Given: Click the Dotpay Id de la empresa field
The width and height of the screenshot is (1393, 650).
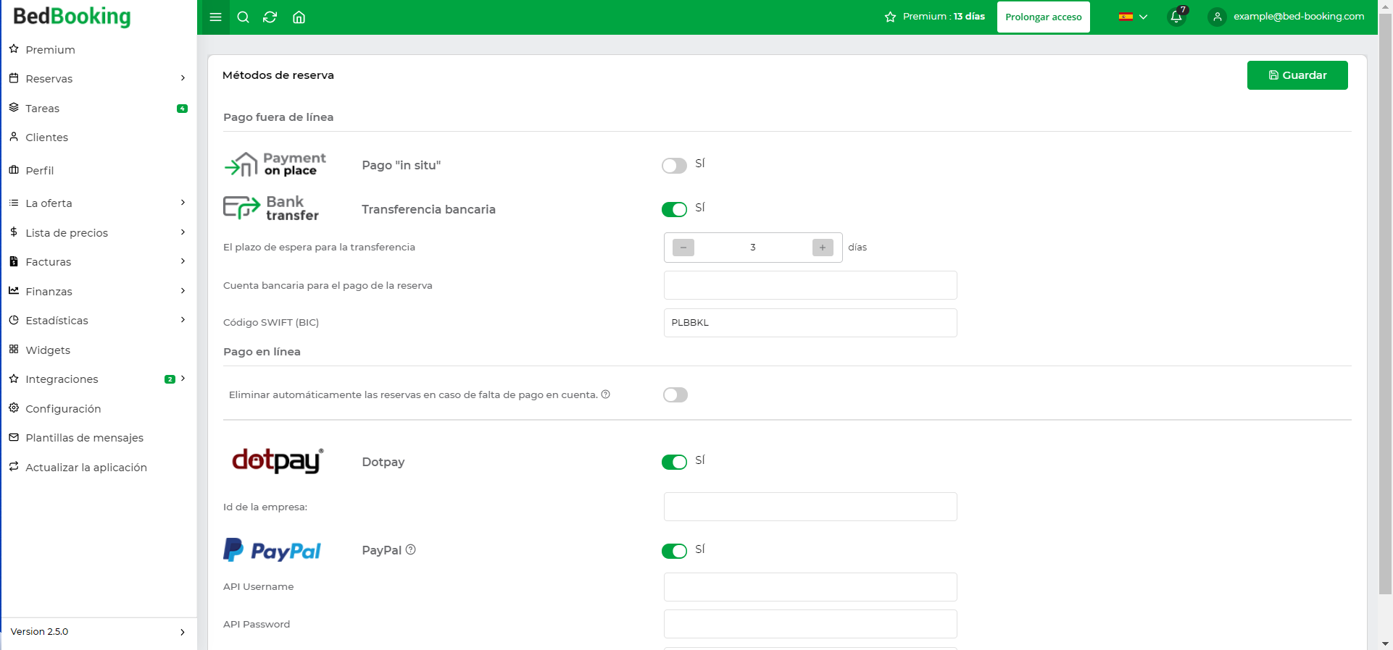Looking at the screenshot, I should coord(810,507).
